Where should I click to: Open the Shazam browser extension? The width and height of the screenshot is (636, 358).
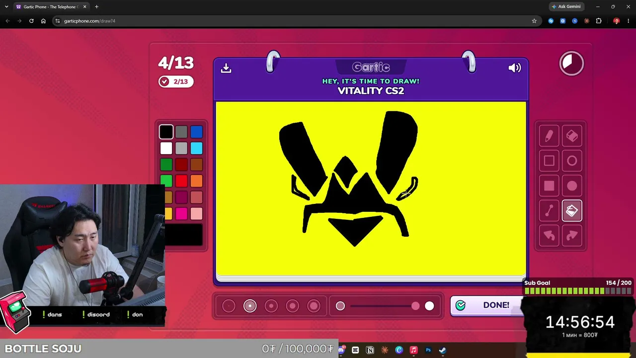(551, 21)
